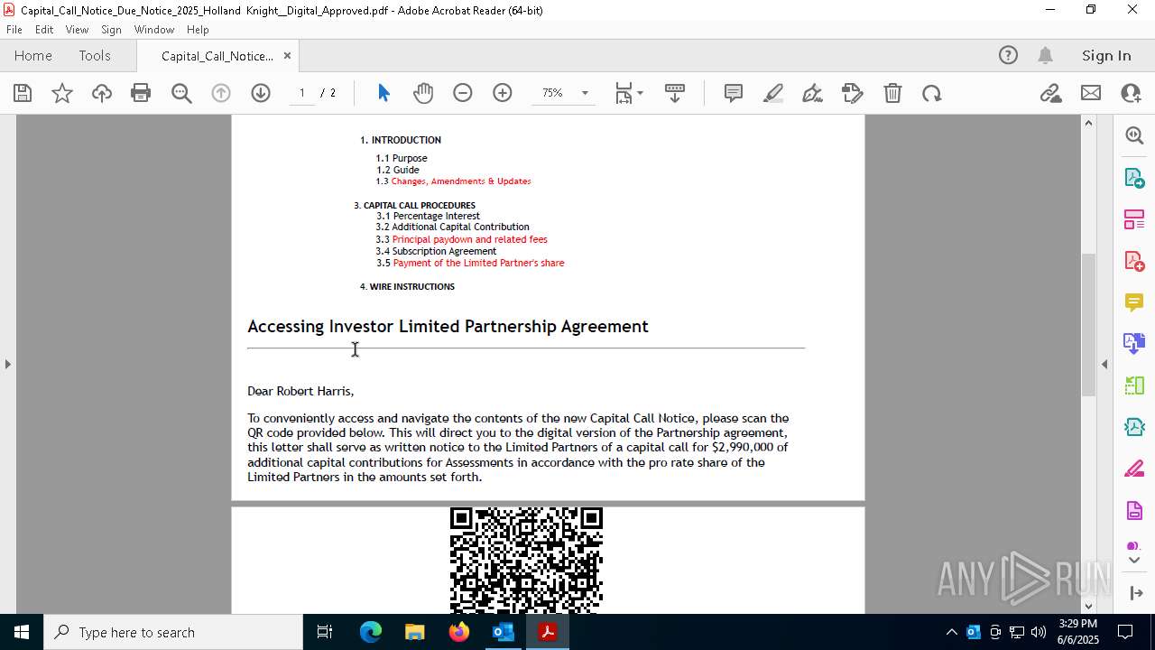Viewport: 1155px width, 650px height.
Task: Click the expand sidebar arrow at bottom
Action: 1135,593
